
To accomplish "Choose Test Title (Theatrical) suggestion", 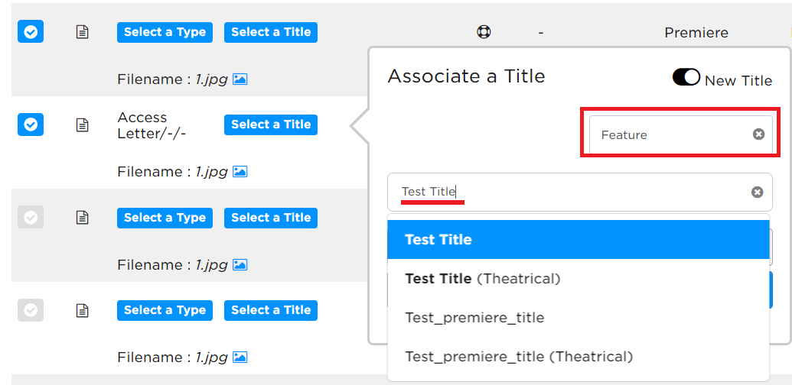I will [579, 279].
